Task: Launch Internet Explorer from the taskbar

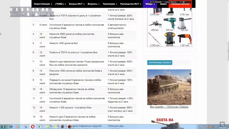Action: 10,126
